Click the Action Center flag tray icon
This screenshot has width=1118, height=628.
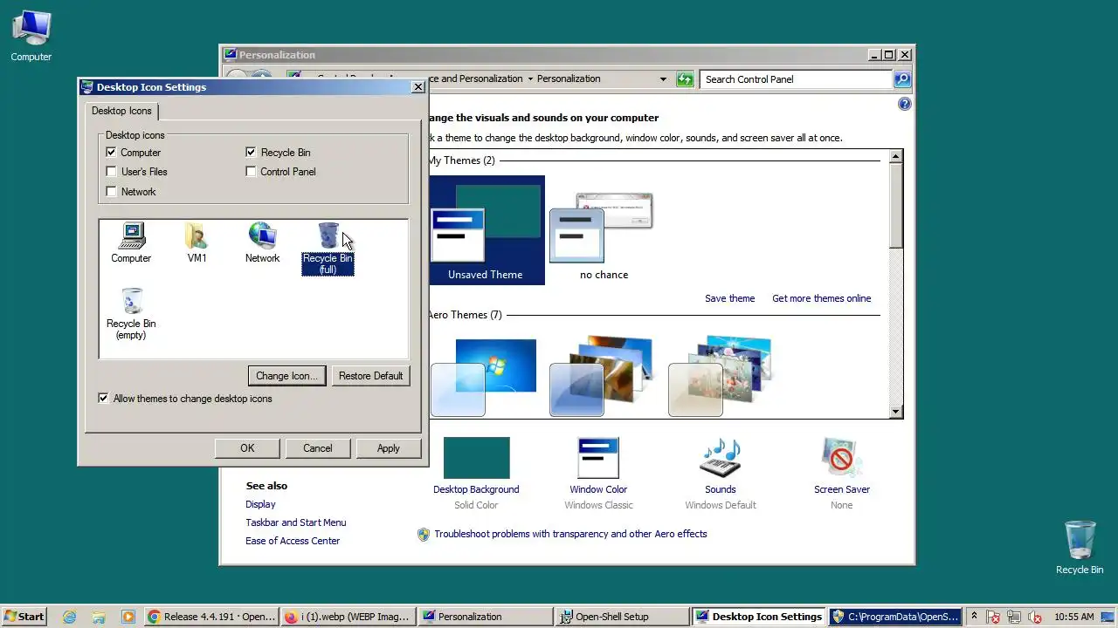point(995,617)
